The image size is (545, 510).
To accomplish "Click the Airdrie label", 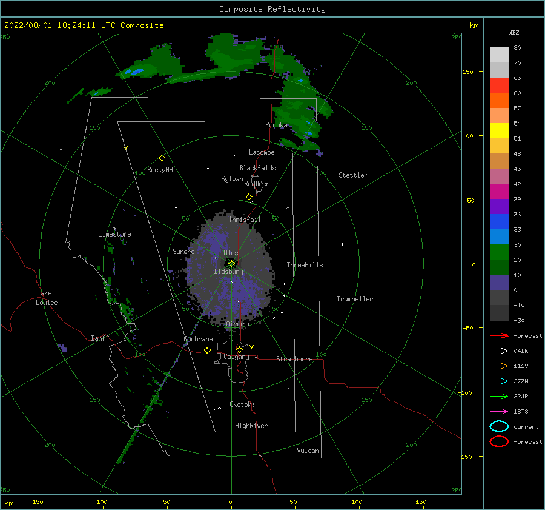I will coord(239,324).
